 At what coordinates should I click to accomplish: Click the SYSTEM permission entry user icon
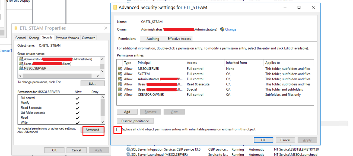(120, 74)
